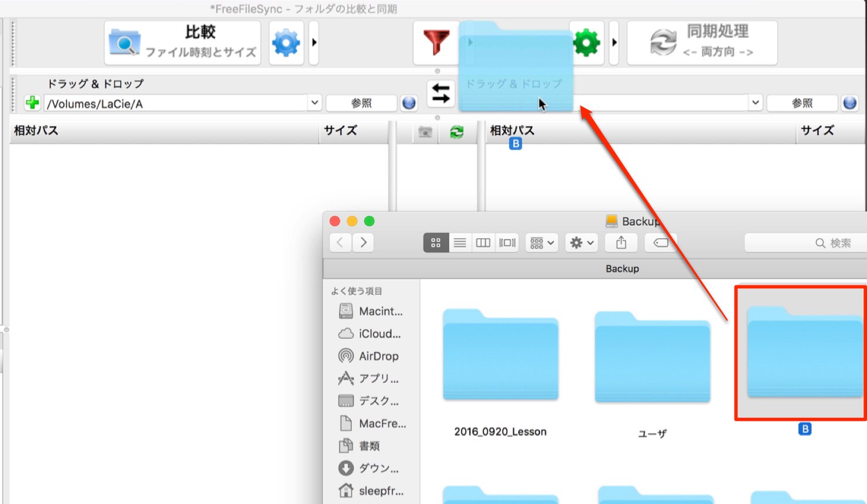Image resolution: width=867 pixels, height=504 pixels.
Task: Click left 相対パス column header
Action: click(164, 131)
